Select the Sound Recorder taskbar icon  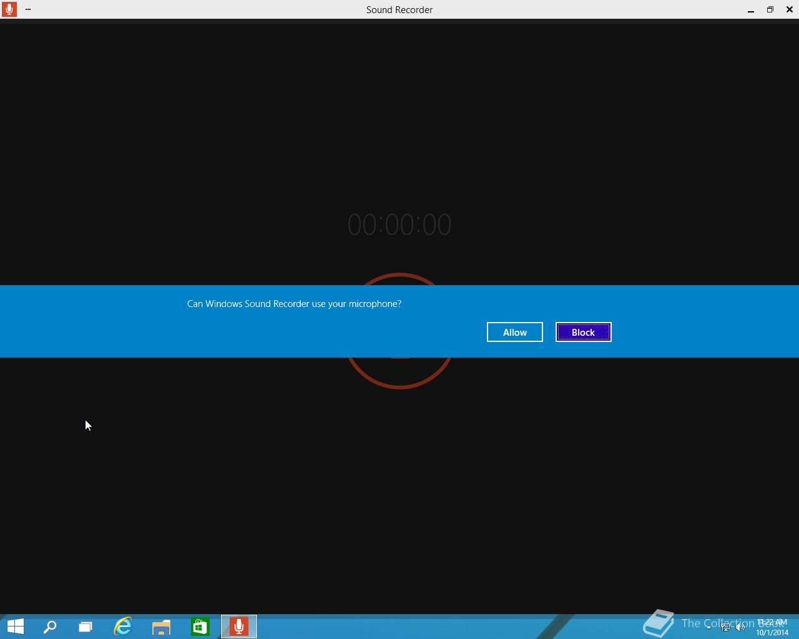(x=239, y=627)
